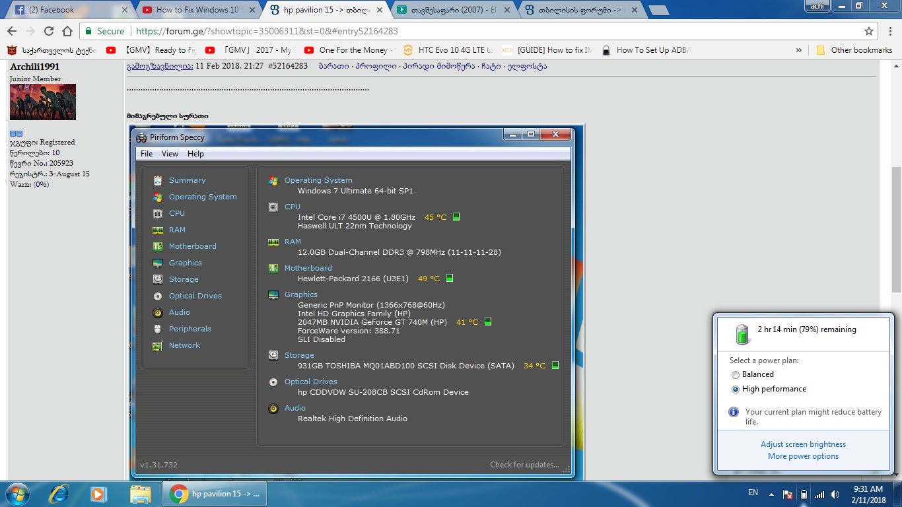The width and height of the screenshot is (902, 507).
Task: Open the Summary section icon in Speccy sidebar
Action: (x=157, y=180)
